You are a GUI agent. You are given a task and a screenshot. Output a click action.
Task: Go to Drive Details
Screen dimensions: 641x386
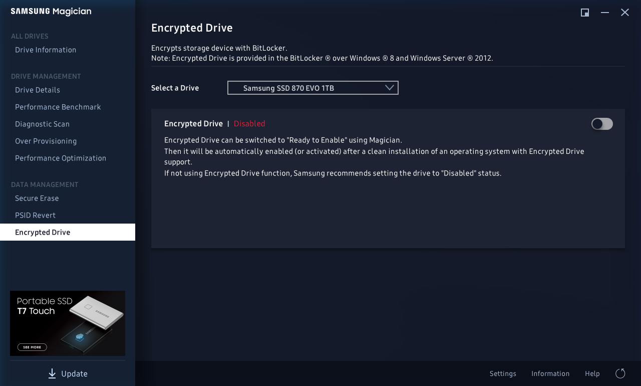38,90
